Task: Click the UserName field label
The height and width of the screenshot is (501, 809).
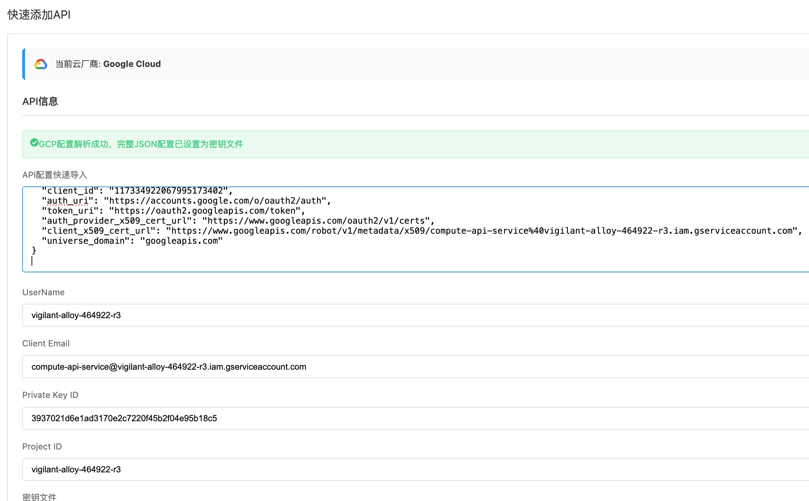Action: (43, 292)
